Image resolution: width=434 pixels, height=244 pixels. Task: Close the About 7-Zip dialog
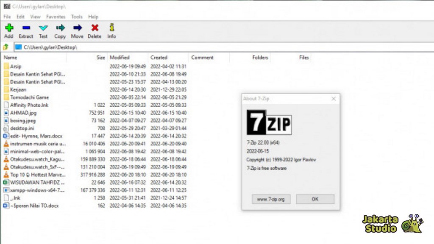click(334, 99)
